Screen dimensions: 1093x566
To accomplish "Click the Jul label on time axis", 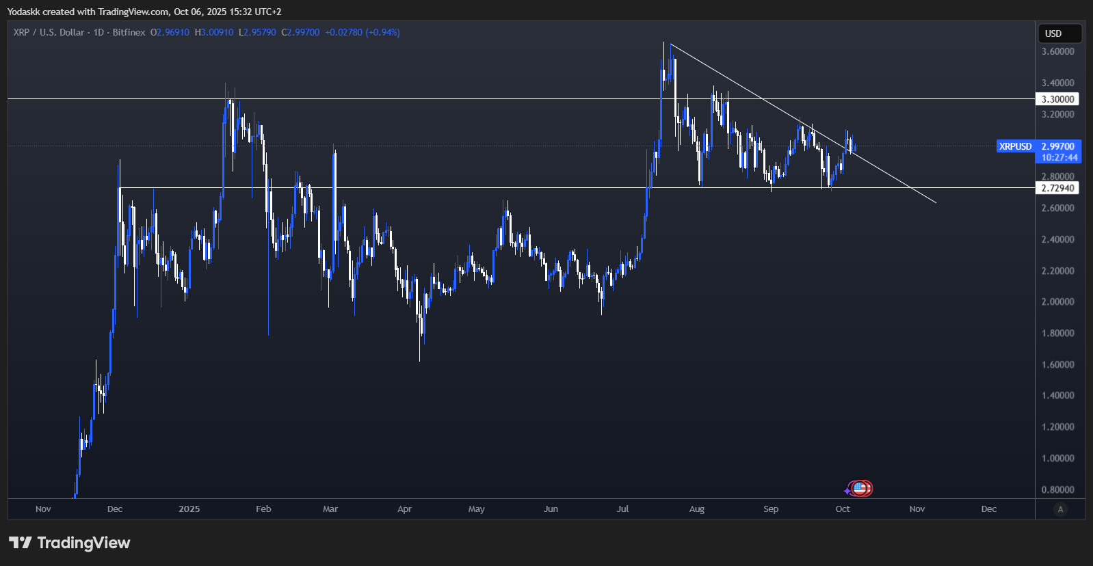I will pyautogui.click(x=622, y=509).
